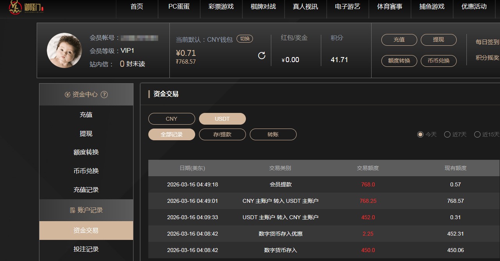Click the 提现 withdraw button

[x=439, y=40]
